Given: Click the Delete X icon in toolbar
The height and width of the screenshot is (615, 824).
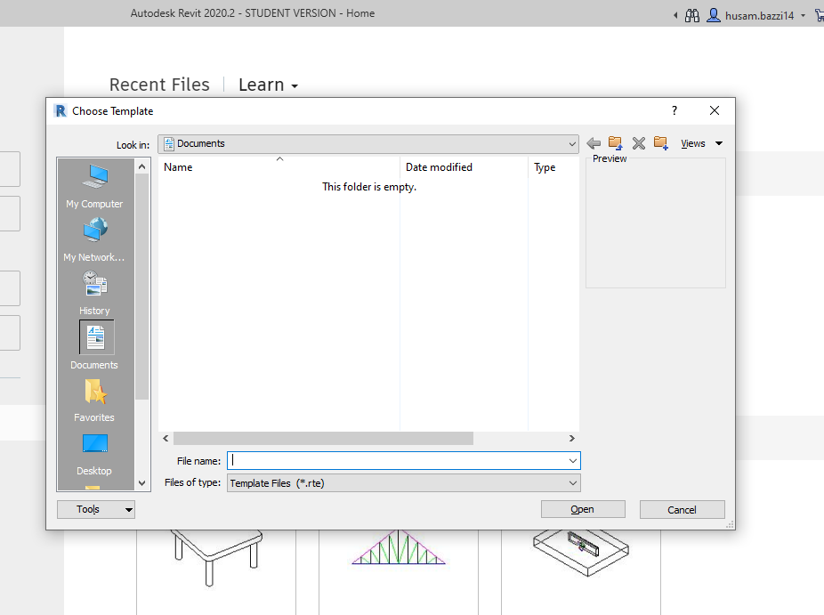Looking at the screenshot, I should tap(639, 143).
